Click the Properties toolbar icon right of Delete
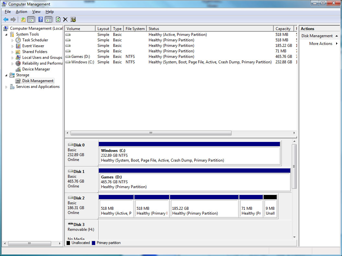 click(x=73, y=20)
